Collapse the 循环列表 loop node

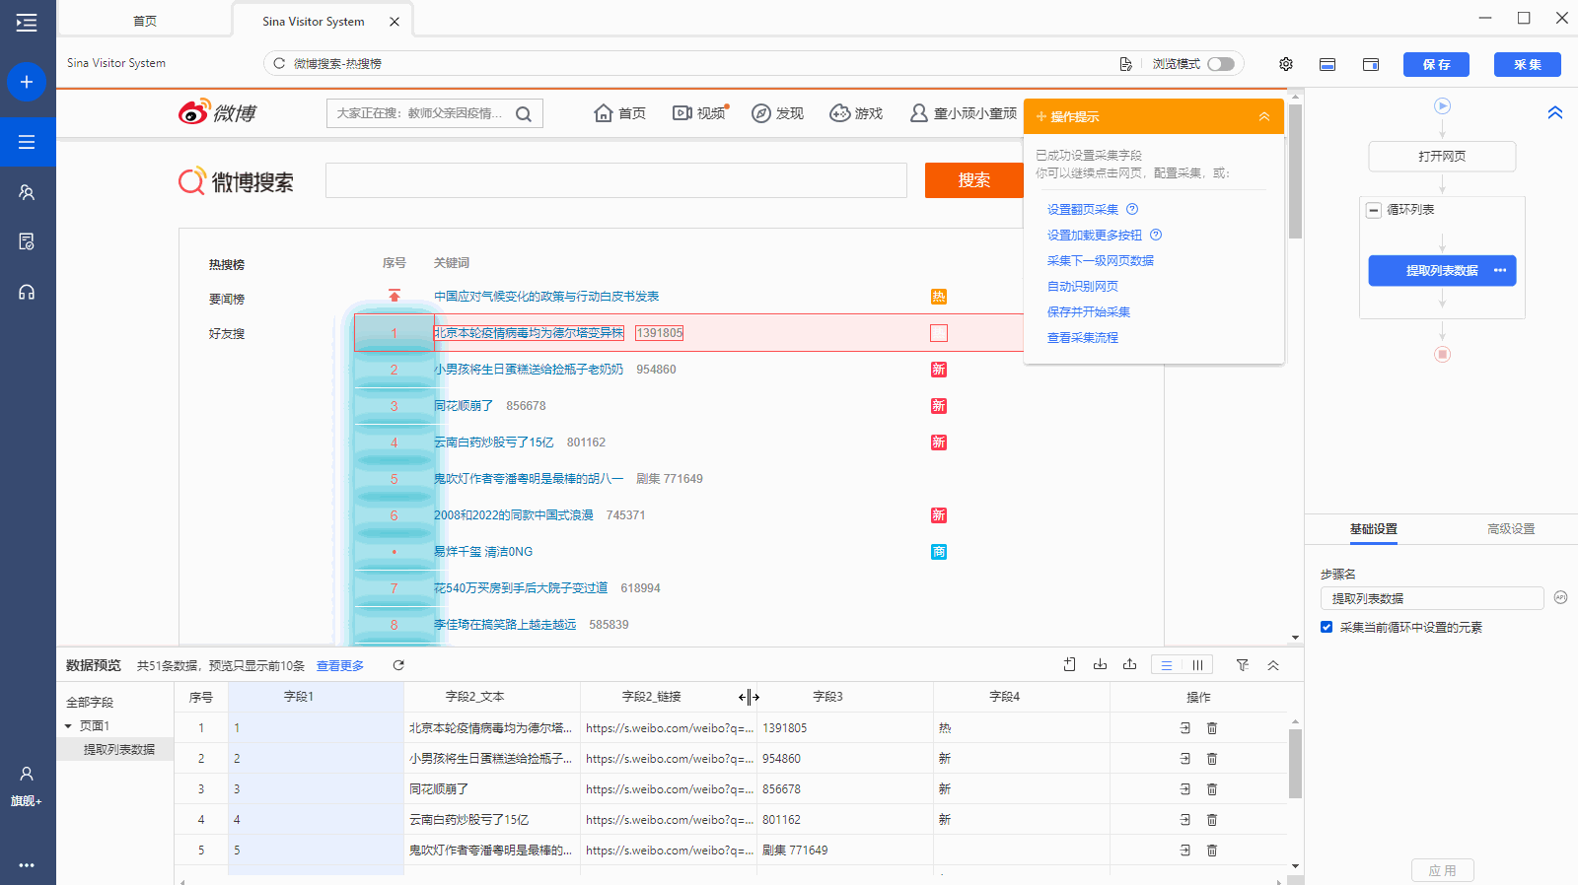[1373, 210]
